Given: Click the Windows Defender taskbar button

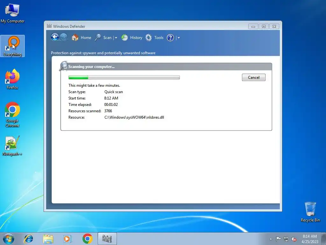Looking at the screenshot, I should click(107, 239).
